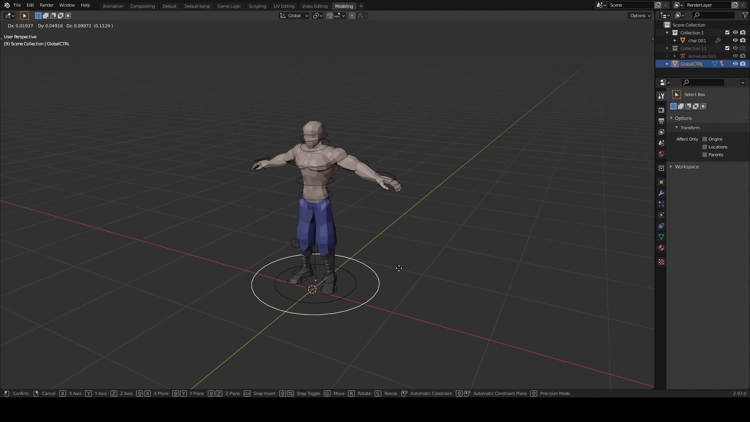Toggle char.001 viewport visibility eye
This screenshot has height=422, width=750.
point(735,40)
